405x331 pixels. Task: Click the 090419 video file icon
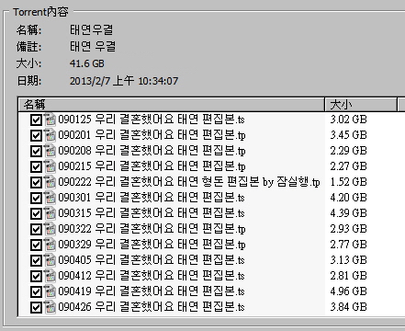(x=50, y=291)
